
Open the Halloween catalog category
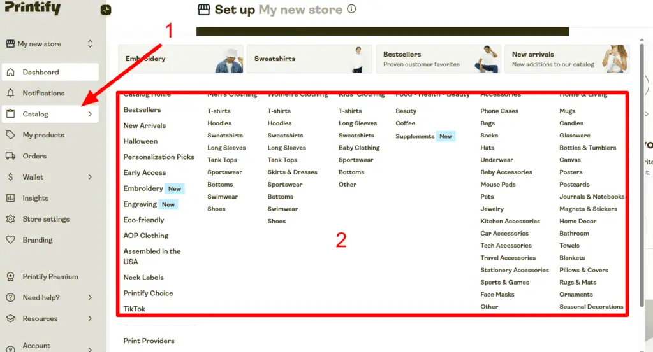[140, 141]
